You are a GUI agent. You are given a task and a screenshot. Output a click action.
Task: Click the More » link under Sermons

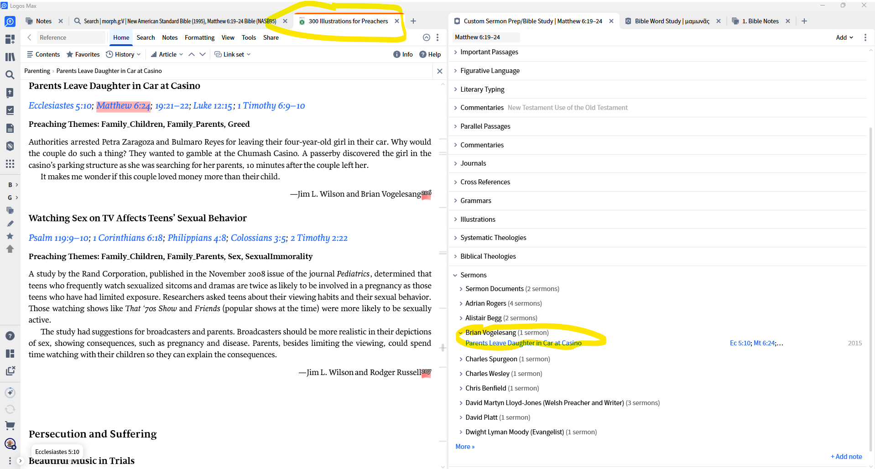465,447
